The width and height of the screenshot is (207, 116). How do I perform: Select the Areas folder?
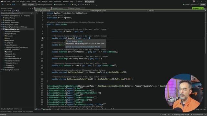pyautogui.click(x=8, y=38)
